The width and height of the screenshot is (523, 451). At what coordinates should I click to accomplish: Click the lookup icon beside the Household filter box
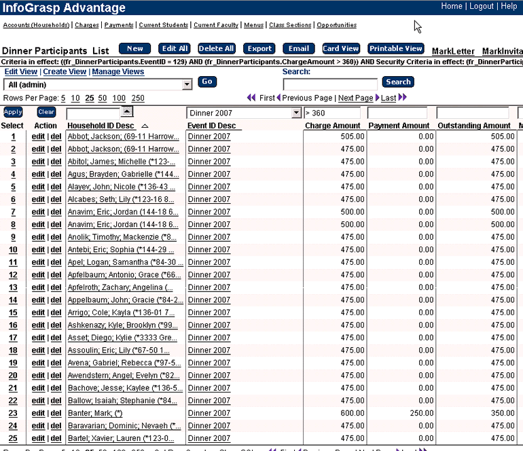(127, 111)
